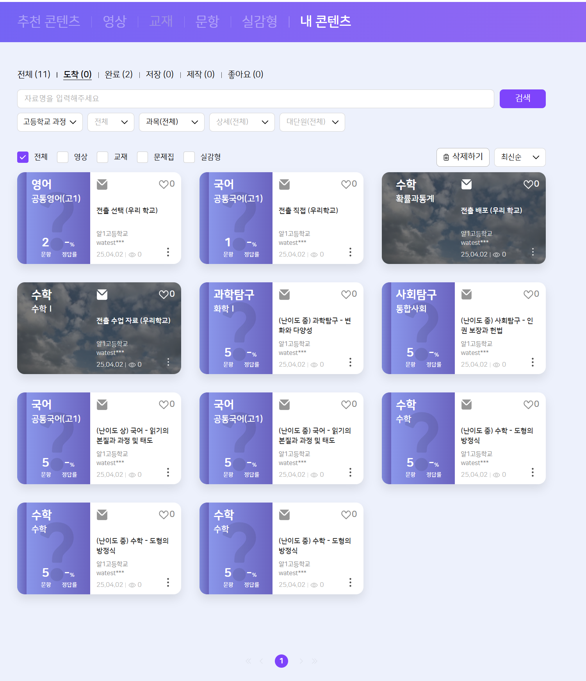
Task: Click the envelope icon on 전출 배포 card
Action: (x=467, y=184)
